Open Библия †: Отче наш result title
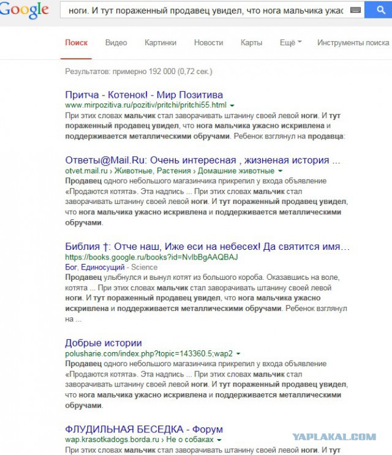 coord(207,246)
